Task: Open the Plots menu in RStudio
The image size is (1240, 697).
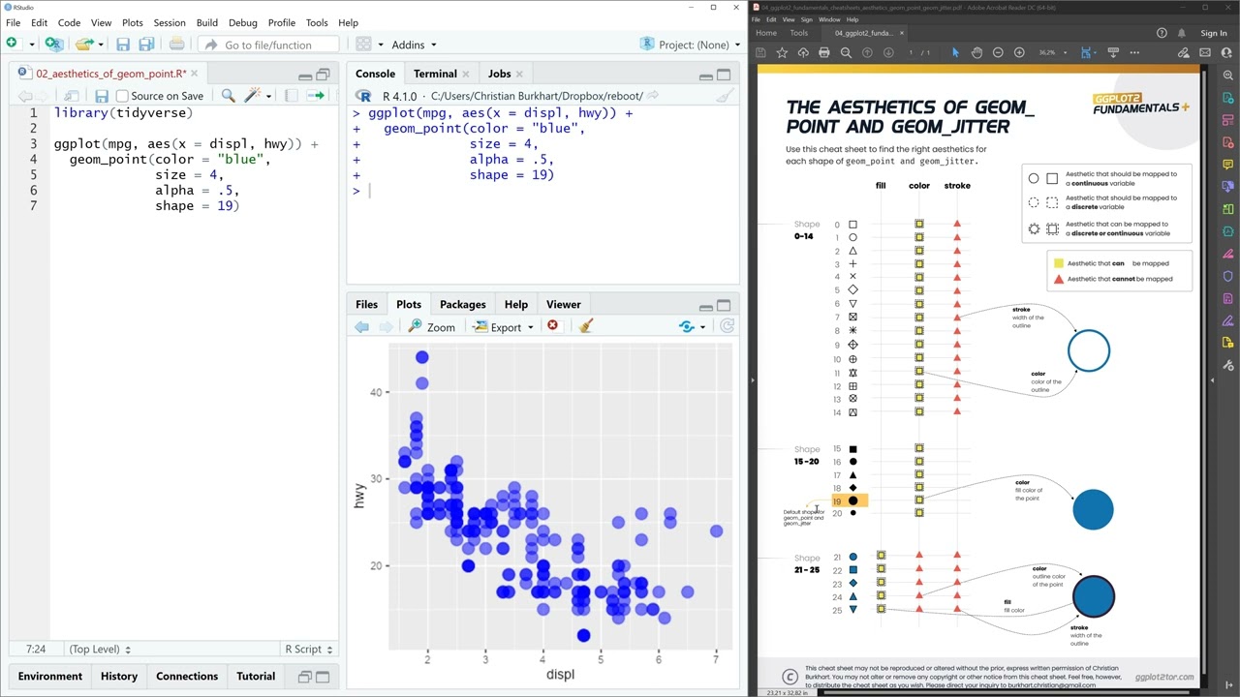Action: (x=133, y=22)
